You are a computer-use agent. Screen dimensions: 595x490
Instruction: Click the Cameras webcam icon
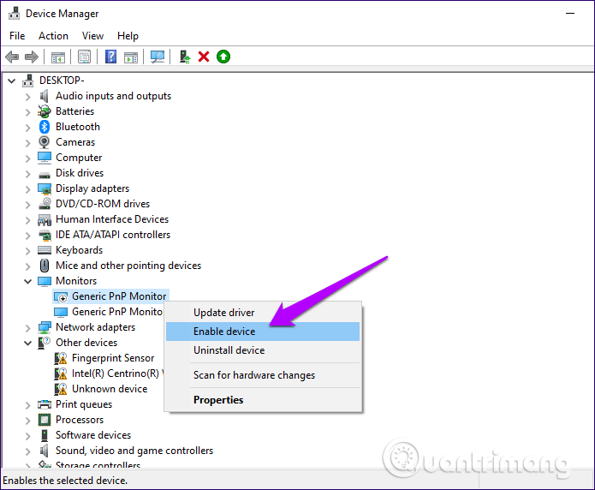coord(45,142)
